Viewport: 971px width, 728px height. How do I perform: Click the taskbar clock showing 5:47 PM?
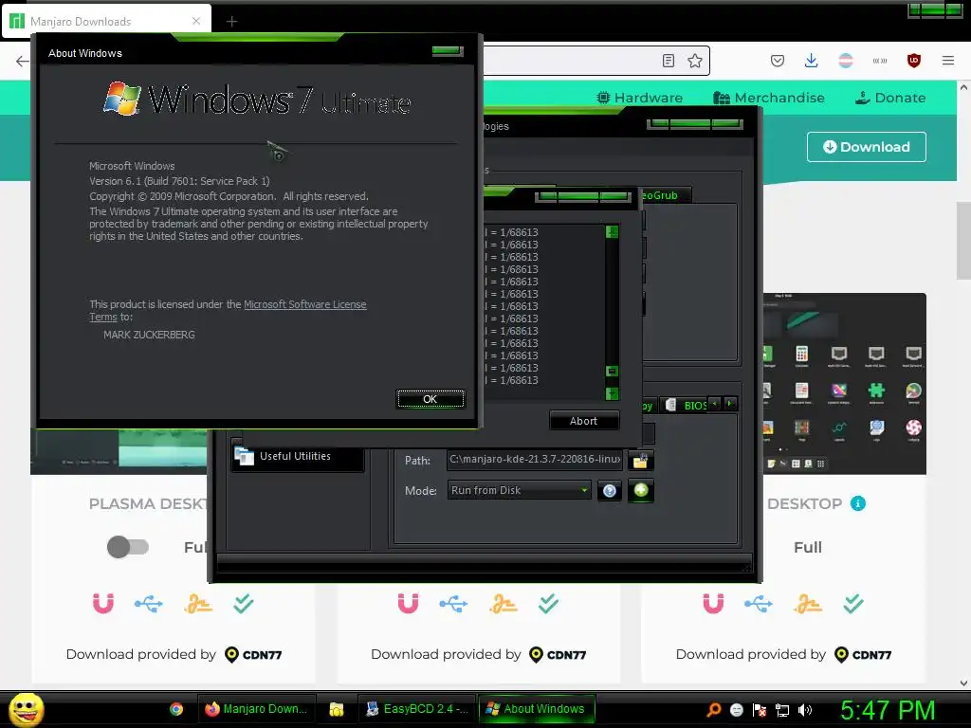888,710
